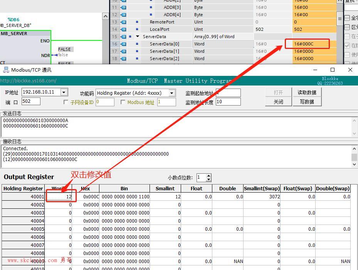
Task: Click the Float(Swap) column header
Action: [x=298, y=188]
